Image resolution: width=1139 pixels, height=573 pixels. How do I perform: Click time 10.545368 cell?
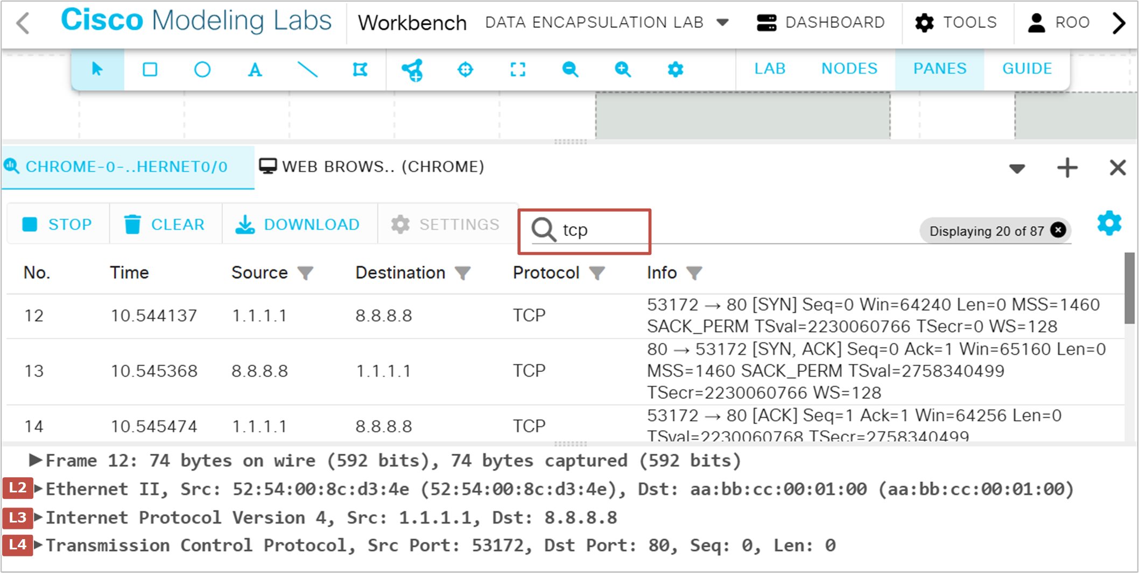tap(154, 371)
